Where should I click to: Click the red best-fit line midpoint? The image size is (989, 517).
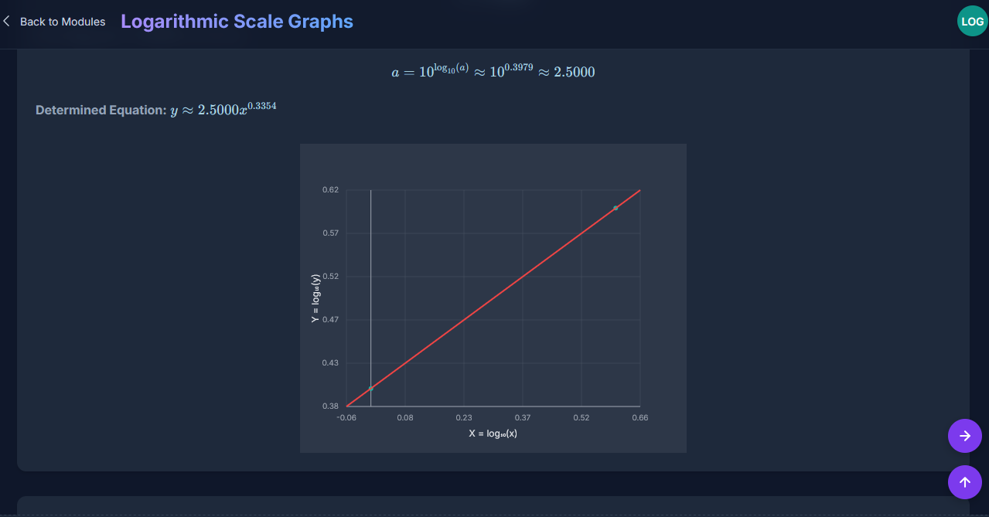pyautogui.click(x=493, y=298)
